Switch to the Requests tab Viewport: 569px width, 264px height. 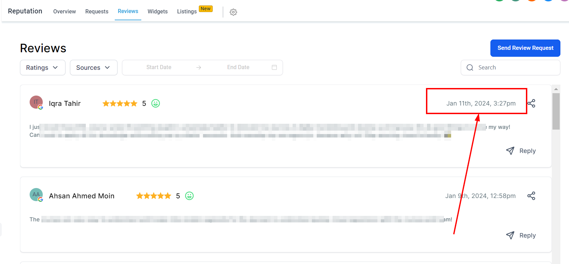97,12
